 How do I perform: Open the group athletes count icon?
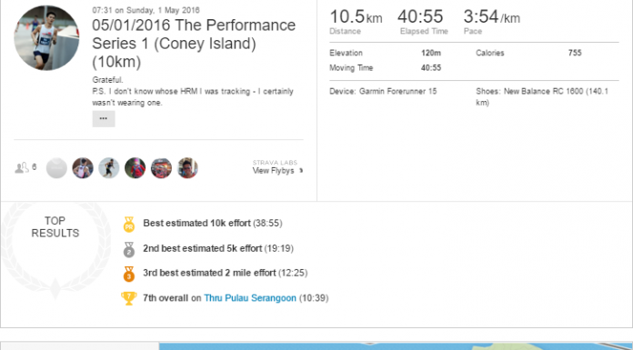pyautogui.click(x=25, y=167)
